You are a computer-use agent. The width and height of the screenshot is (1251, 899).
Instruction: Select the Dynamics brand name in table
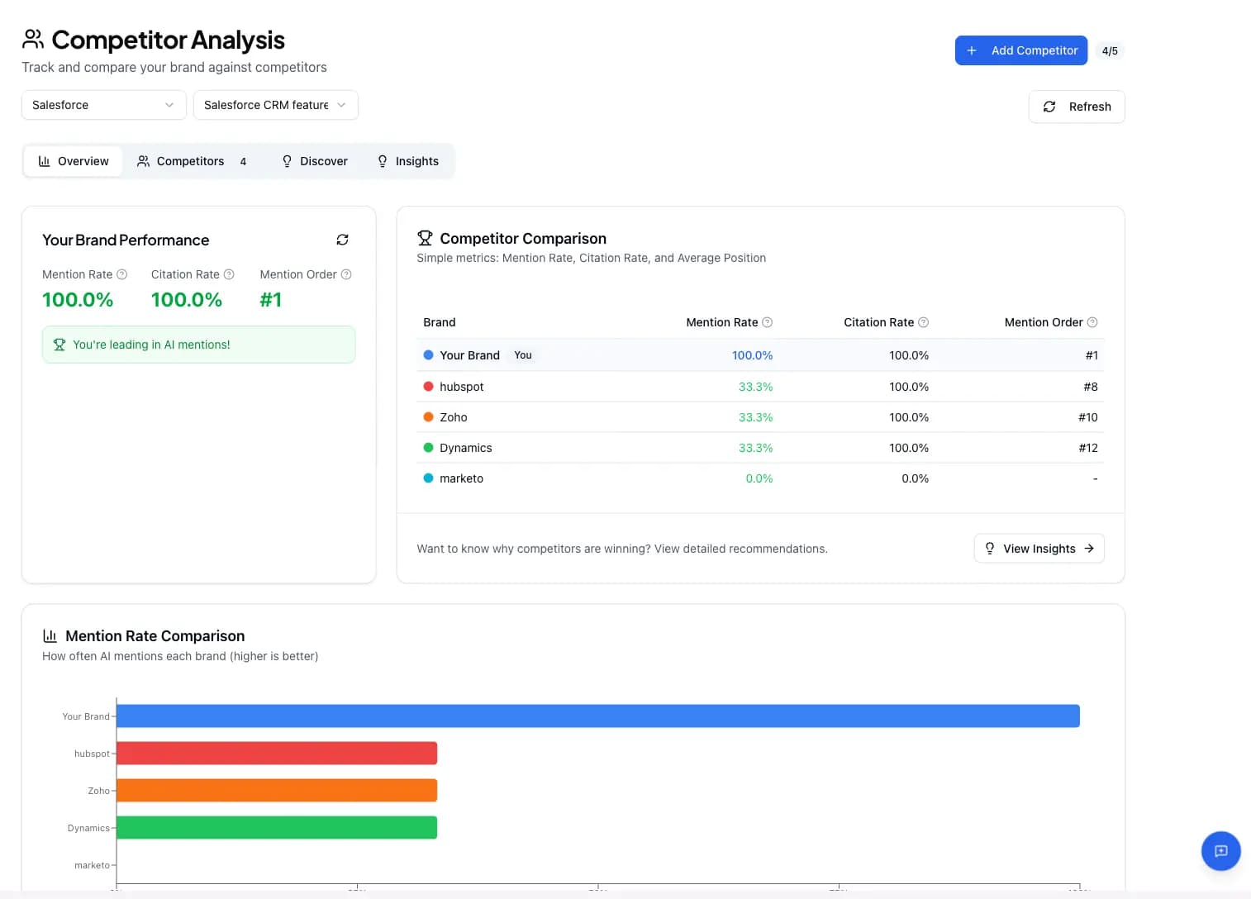click(x=466, y=448)
